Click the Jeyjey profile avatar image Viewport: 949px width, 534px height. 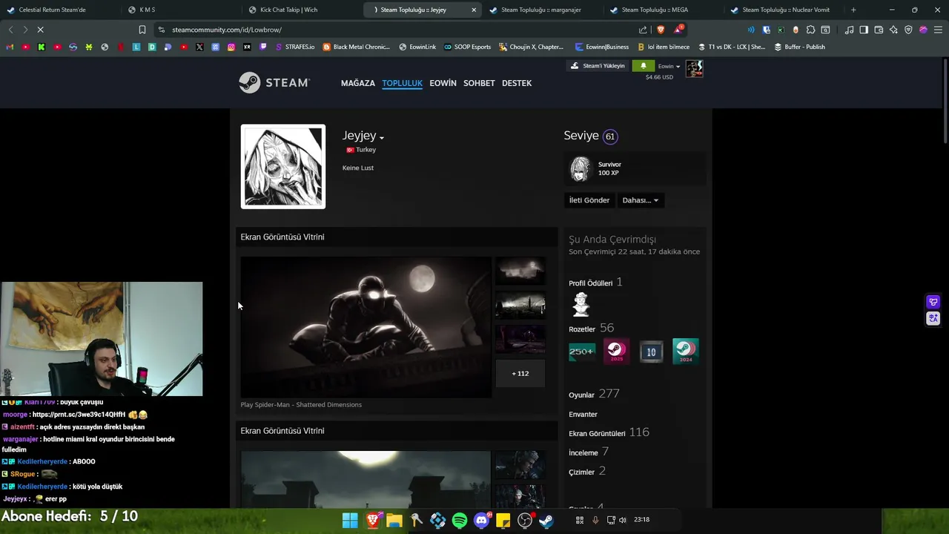283,166
